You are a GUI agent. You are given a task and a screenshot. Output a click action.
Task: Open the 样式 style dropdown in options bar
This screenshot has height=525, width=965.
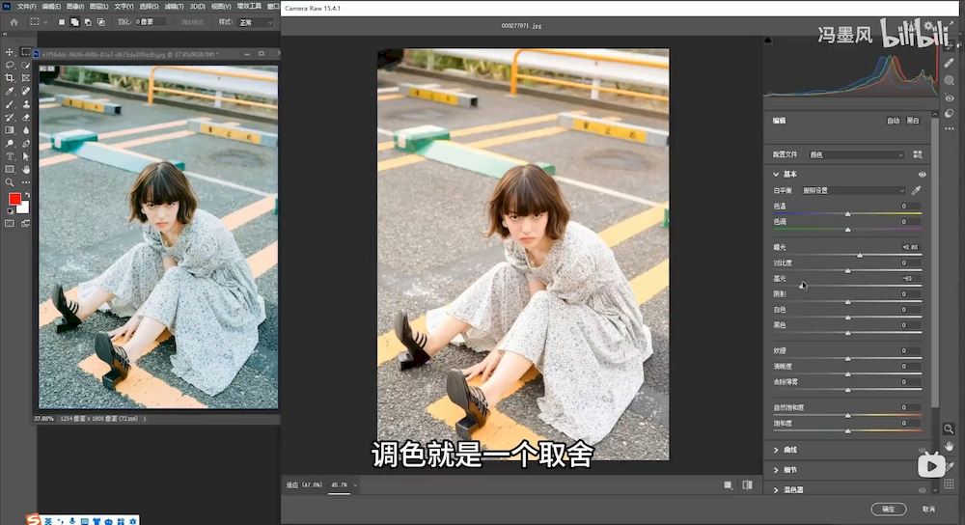click(x=256, y=22)
